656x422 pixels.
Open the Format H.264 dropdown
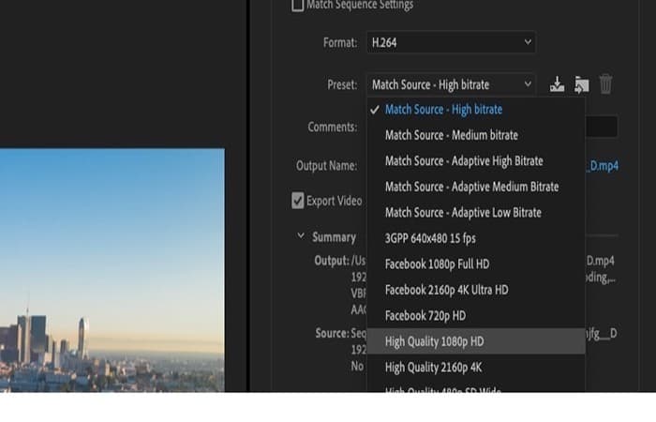click(x=452, y=42)
